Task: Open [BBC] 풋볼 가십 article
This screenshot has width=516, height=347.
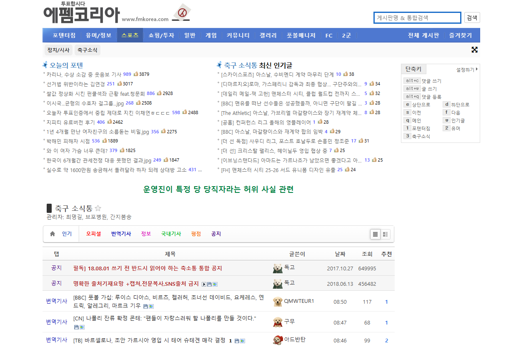Action: 169,302
